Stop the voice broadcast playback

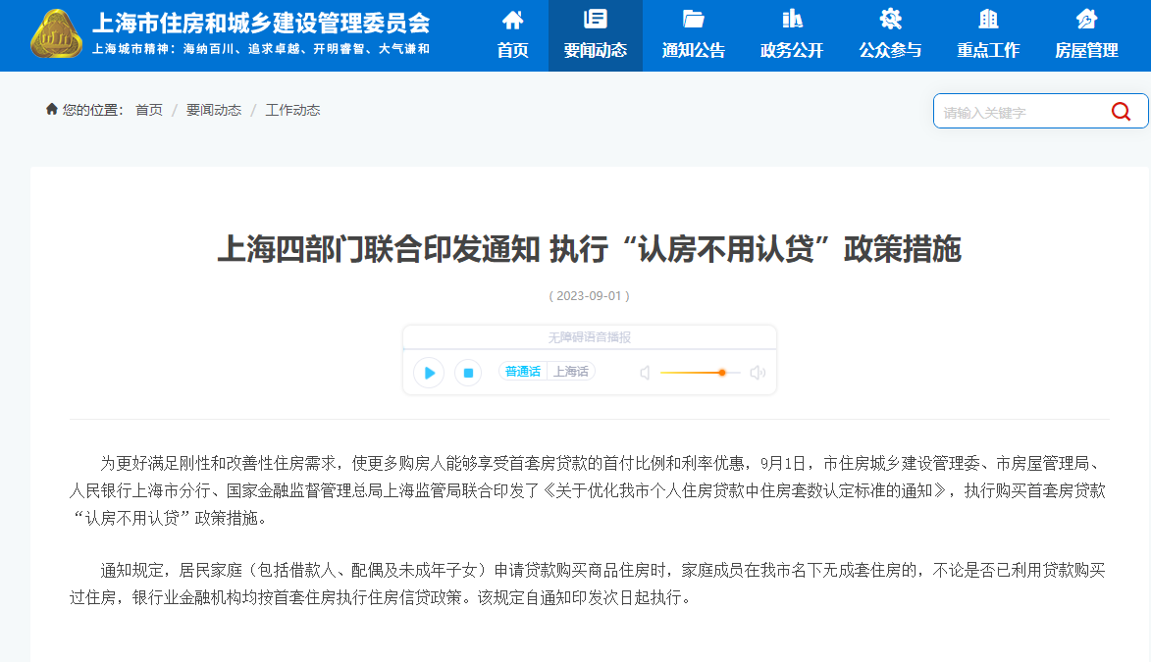468,373
